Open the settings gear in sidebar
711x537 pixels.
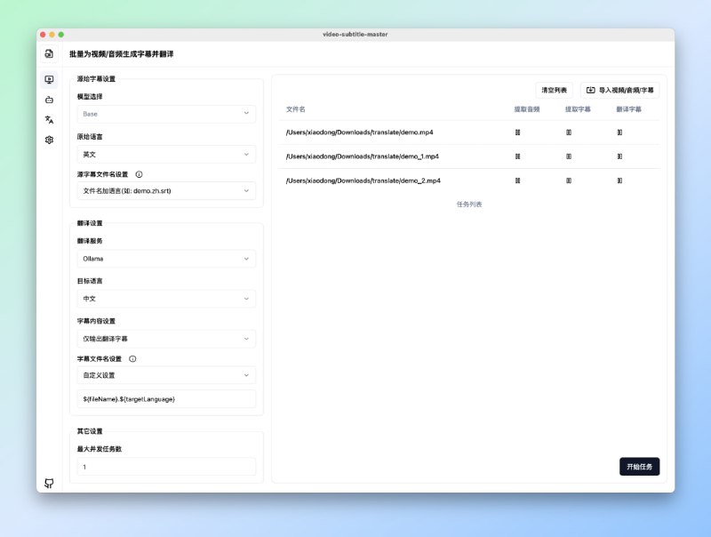pyautogui.click(x=49, y=140)
